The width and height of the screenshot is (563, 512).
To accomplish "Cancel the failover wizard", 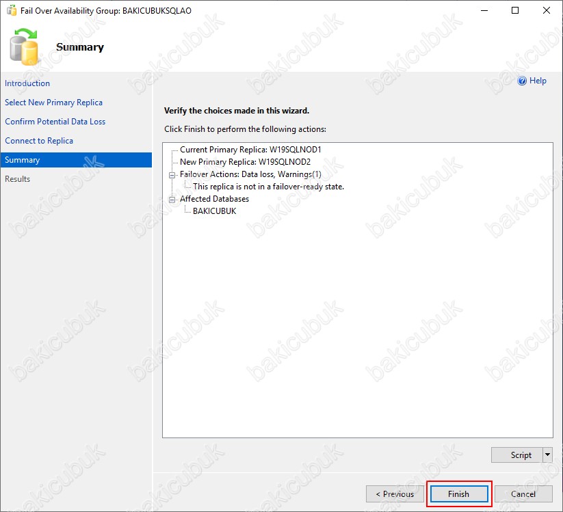I will 523,494.
